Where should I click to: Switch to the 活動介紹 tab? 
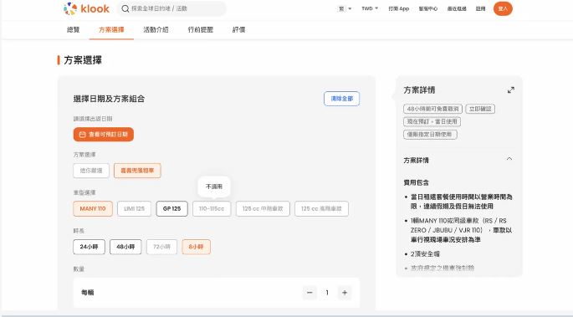(156, 29)
